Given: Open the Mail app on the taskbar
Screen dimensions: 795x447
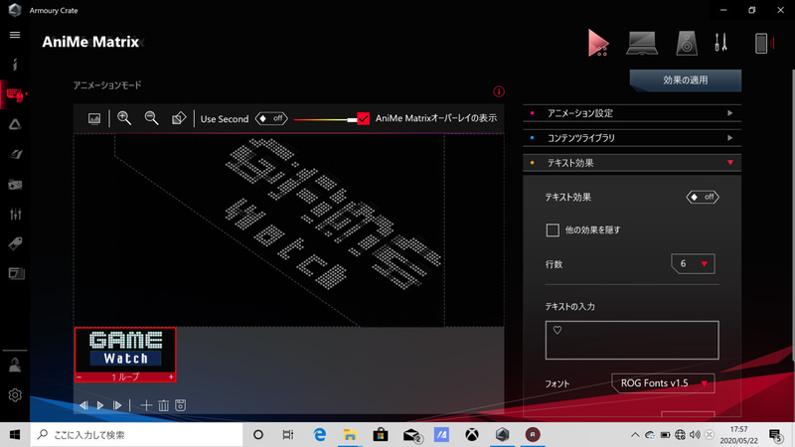Looking at the screenshot, I should [x=411, y=434].
